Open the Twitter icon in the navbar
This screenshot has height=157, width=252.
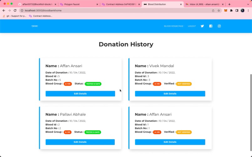pos(202,26)
